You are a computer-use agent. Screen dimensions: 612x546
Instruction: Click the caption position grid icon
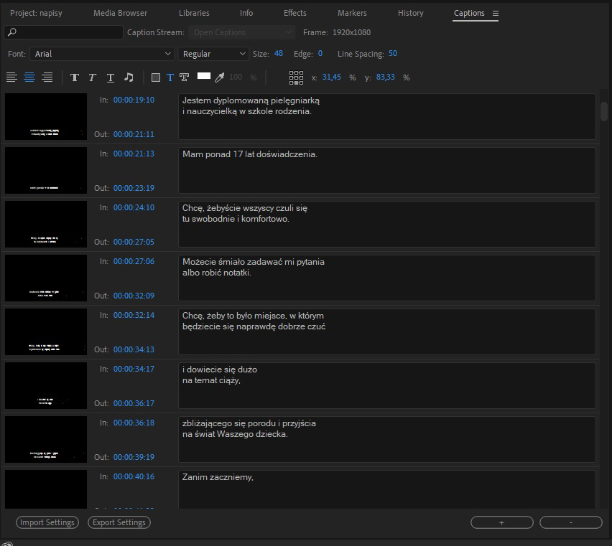[x=296, y=77]
